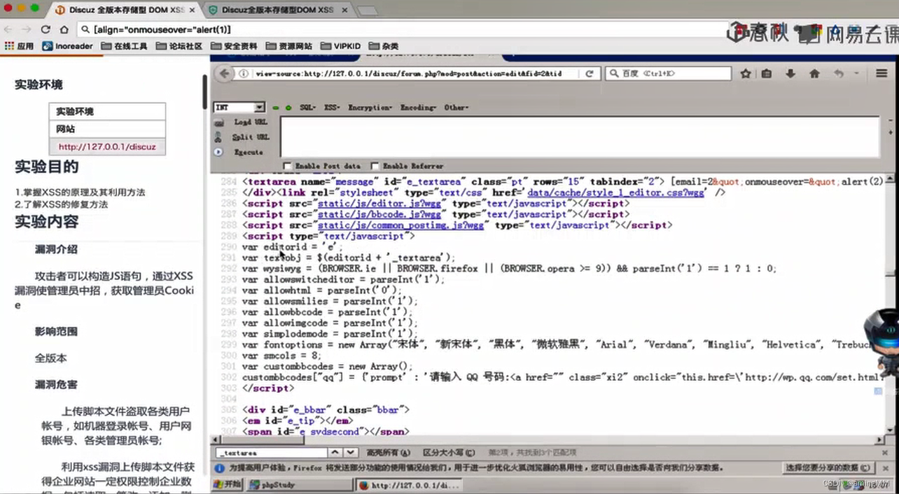The height and width of the screenshot is (494, 899).
Task: Focus the 百度 search box
Action: pos(668,74)
